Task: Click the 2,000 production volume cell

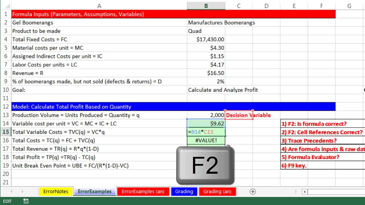Action: pyautogui.click(x=206, y=115)
